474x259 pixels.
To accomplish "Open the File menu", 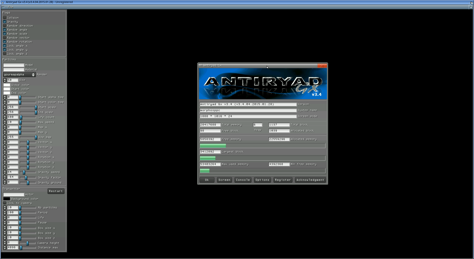I will tap(10, 7).
